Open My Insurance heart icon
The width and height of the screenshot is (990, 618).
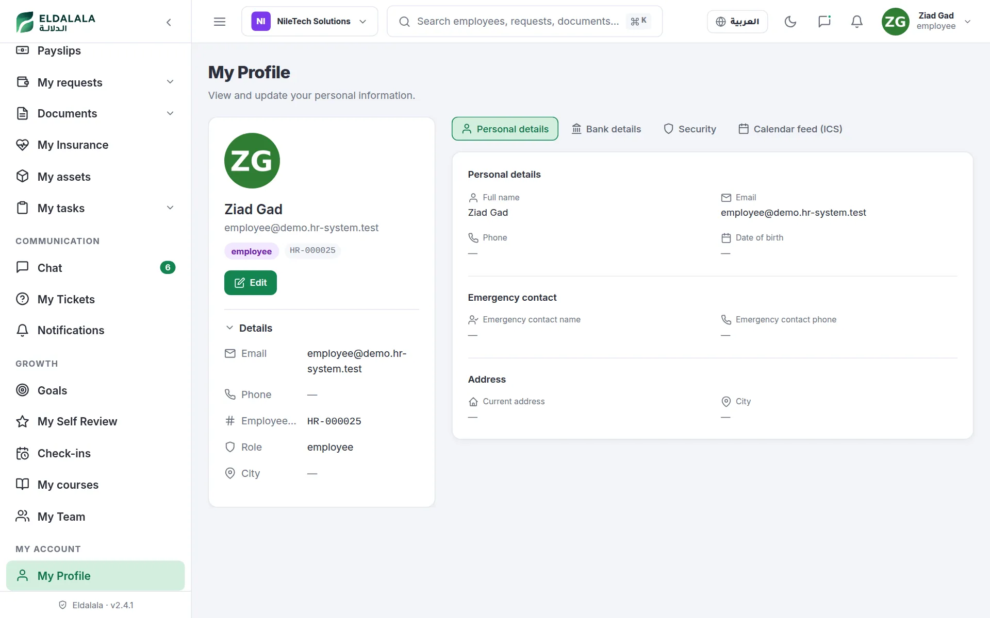tap(22, 145)
